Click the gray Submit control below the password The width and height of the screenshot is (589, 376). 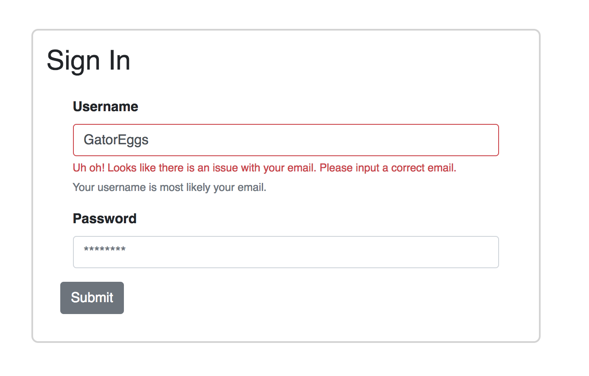[92, 297]
